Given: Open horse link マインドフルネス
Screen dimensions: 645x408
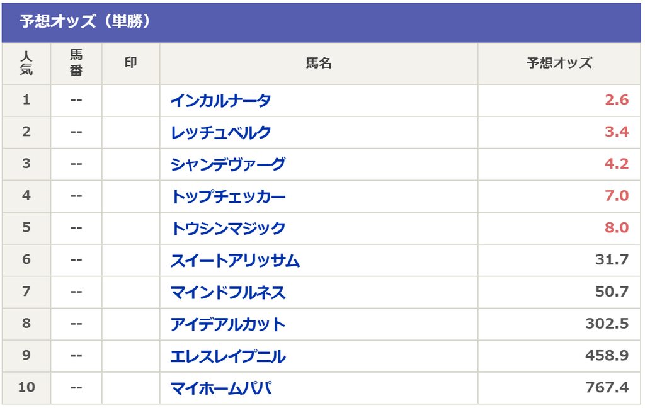Looking at the screenshot, I should coord(228,292).
